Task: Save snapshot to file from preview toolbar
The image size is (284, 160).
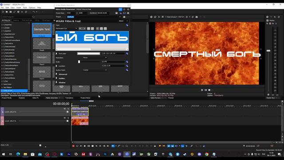Action: [197, 17]
